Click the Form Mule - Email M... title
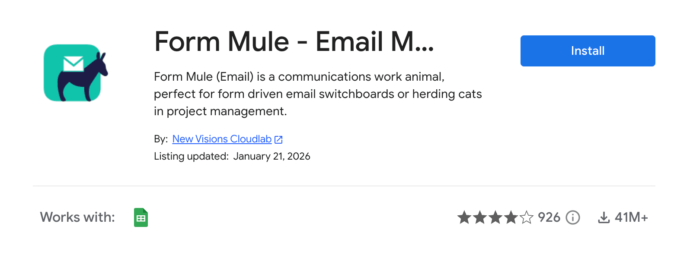The image size is (690, 258). (x=294, y=42)
